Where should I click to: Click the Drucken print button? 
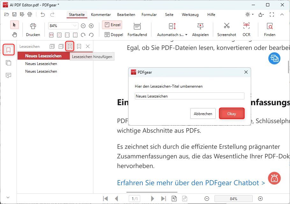click(33, 30)
